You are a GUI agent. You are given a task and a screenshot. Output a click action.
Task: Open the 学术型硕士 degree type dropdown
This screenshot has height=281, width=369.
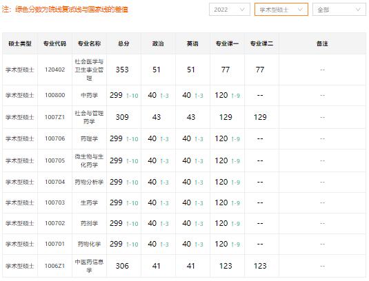click(281, 10)
